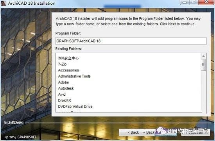Choose the Avid folder
Image resolution: width=215 pixels, height=141 pixels.
(x=62, y=94)
